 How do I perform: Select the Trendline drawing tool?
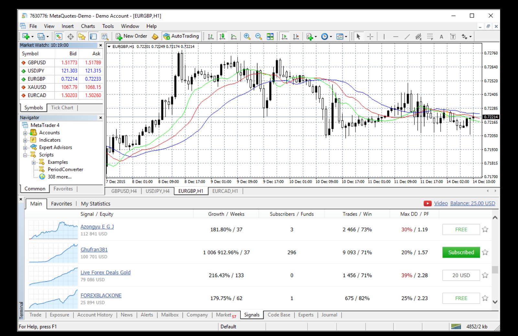click(x=407, y=37)
